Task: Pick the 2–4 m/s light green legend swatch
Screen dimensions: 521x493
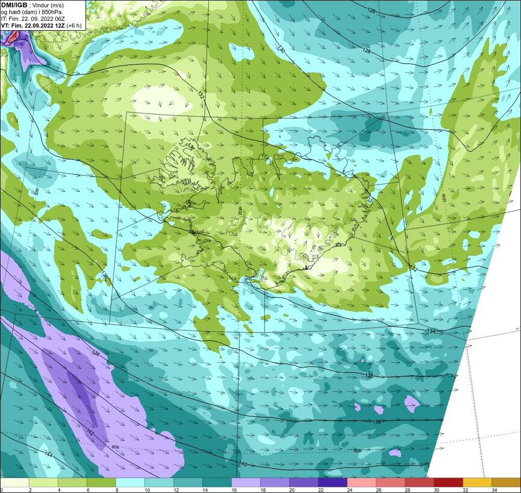Action: (44, 482)
